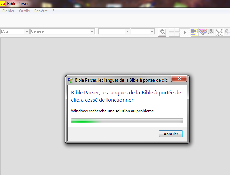230x175 pixels.
Task: Open the Outils menu
Action: [x=24, y=11]
